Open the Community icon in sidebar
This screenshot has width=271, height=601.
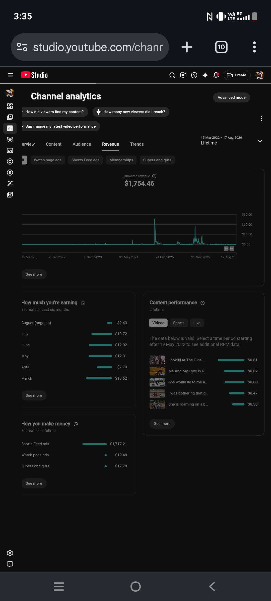(x=10, y=139)
